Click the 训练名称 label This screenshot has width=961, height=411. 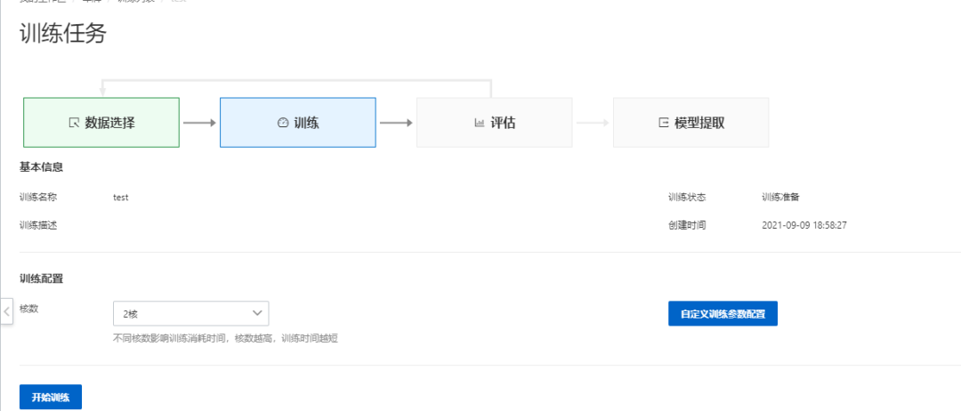click(38, 197)
